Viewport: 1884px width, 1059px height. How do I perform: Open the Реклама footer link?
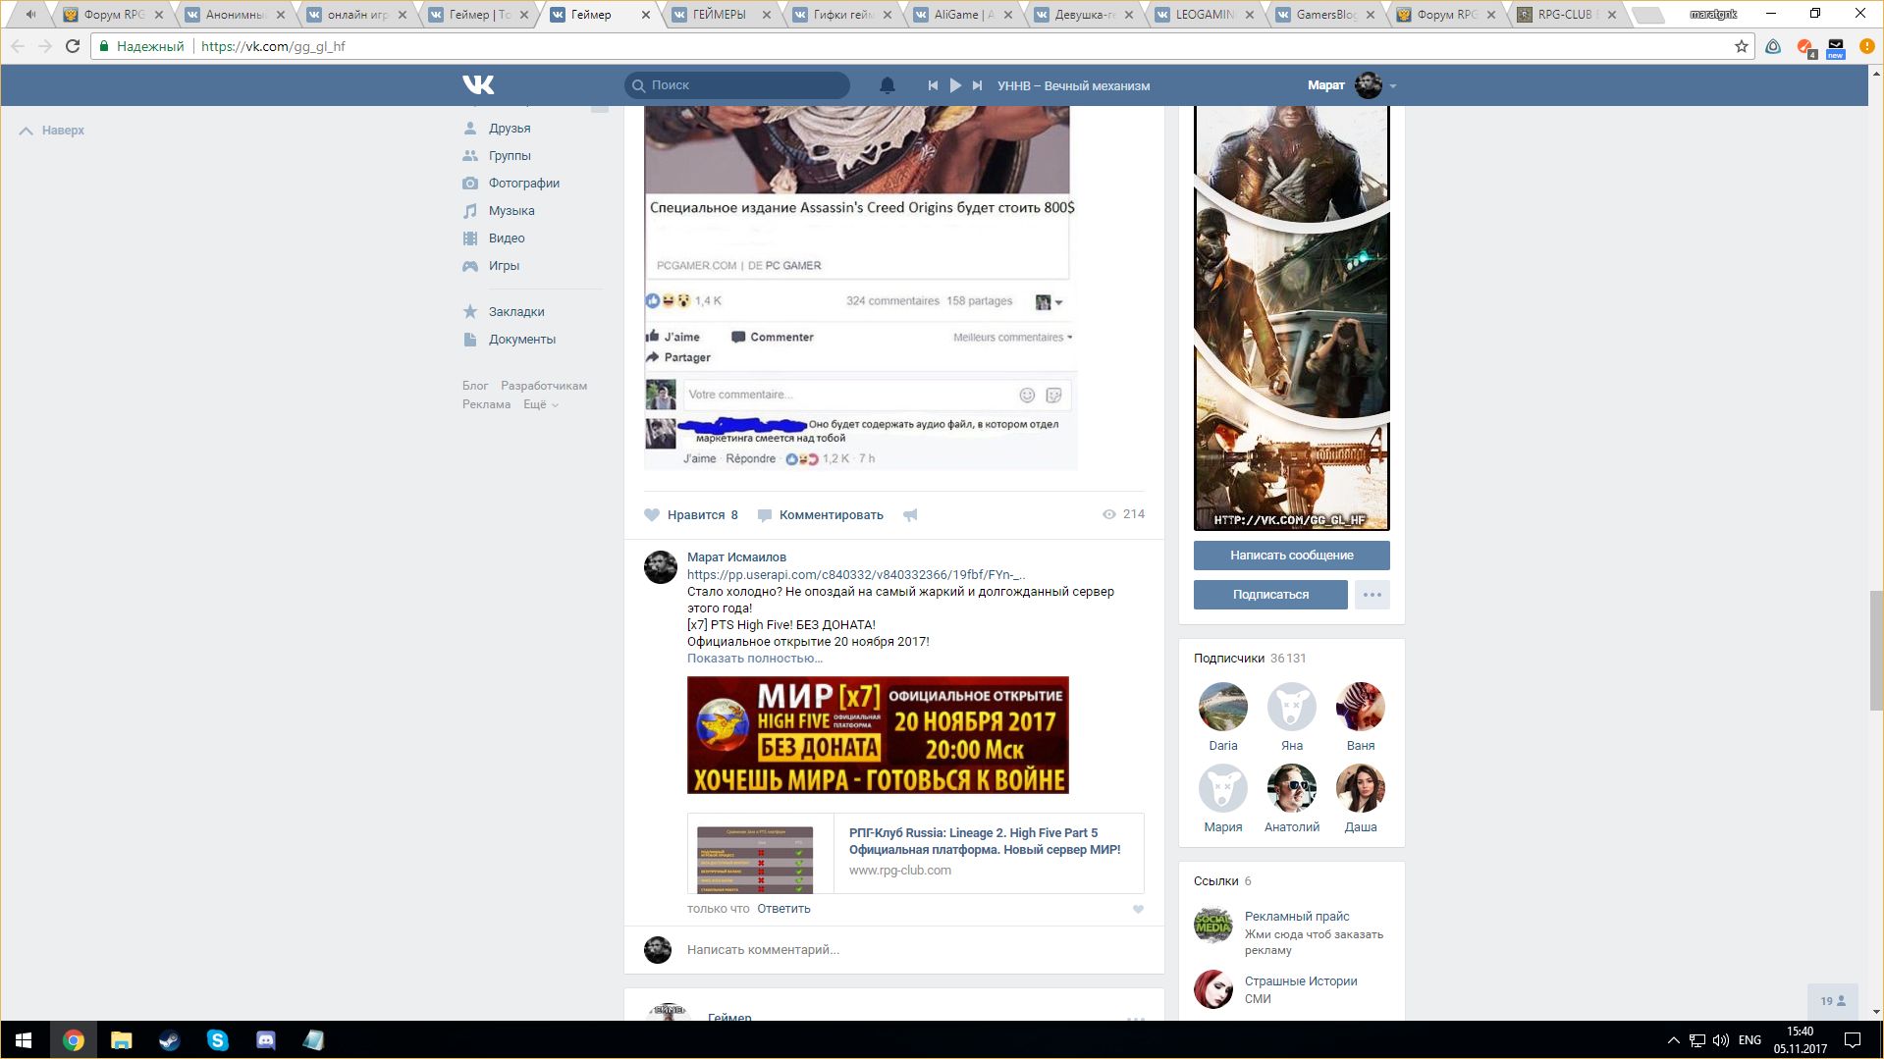pyautogui.click(x=486, y=404)
